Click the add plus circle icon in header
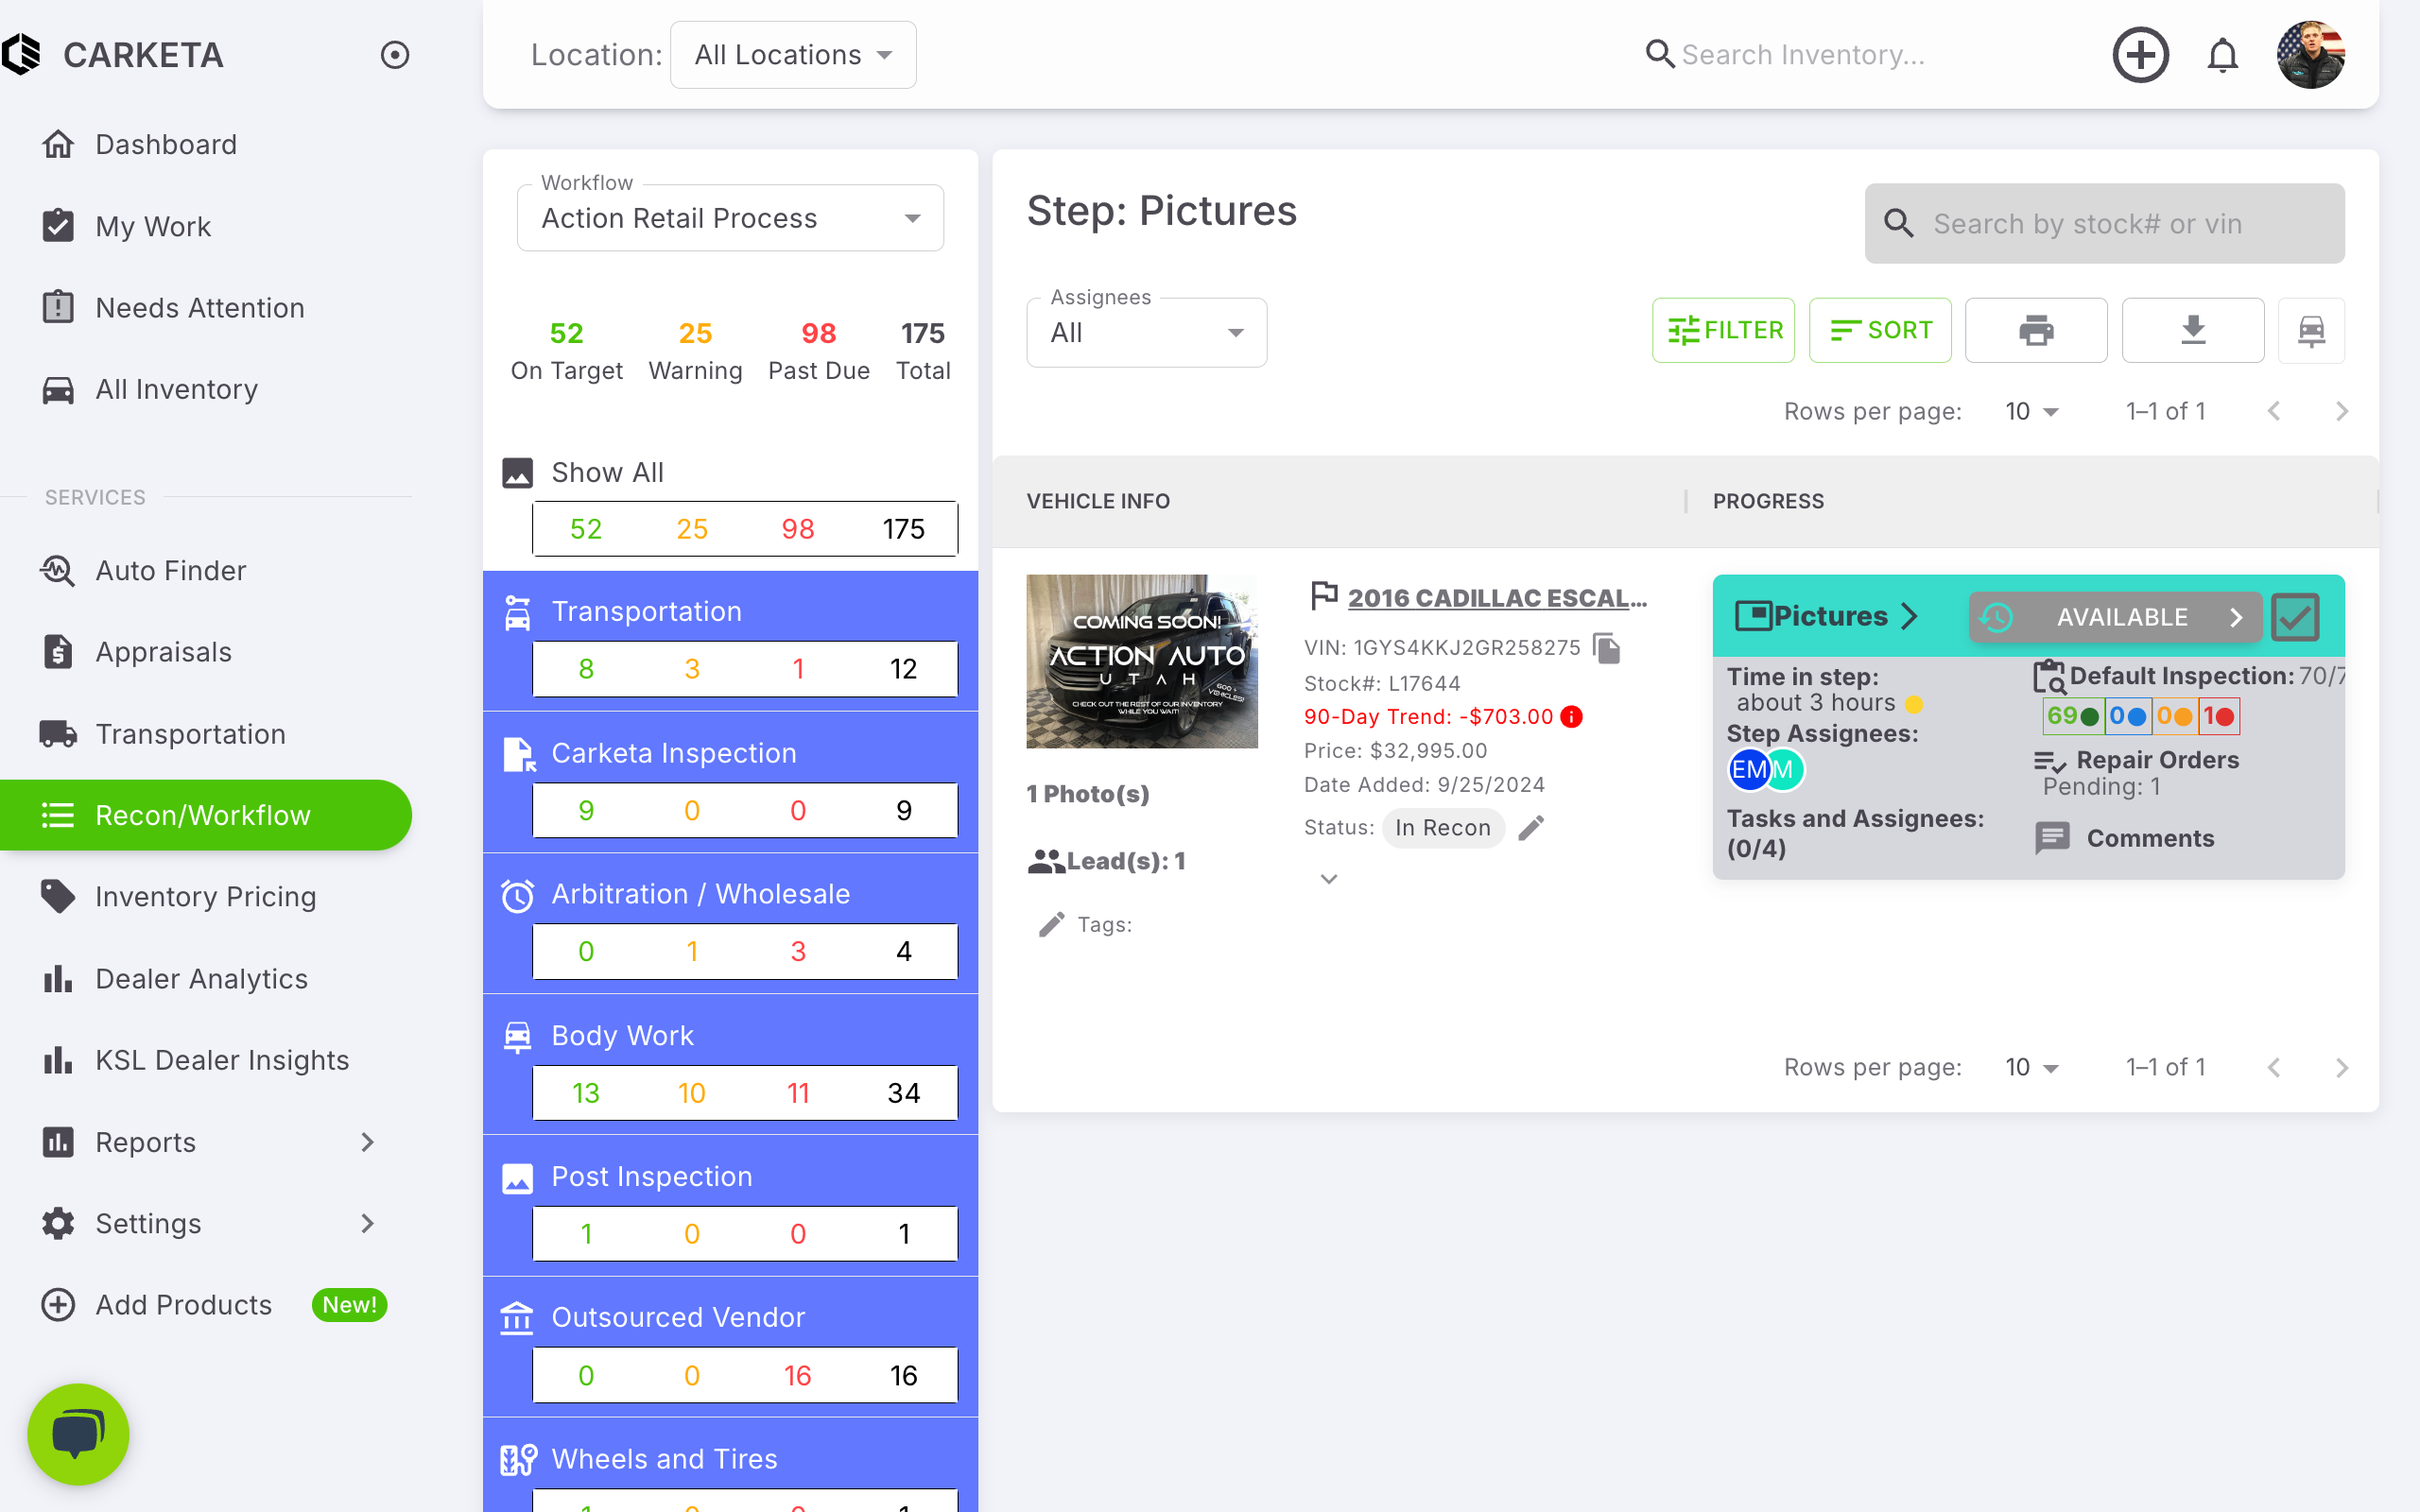 click(2140, 55)
